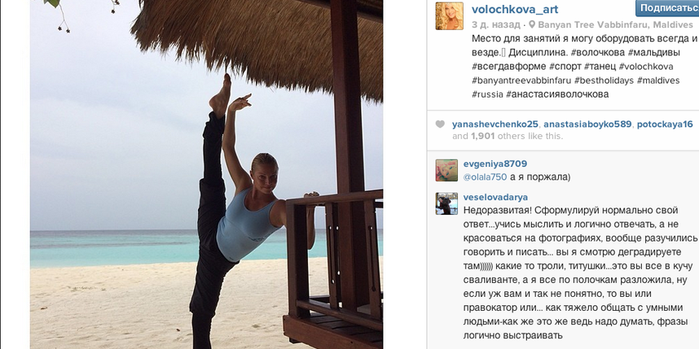Screen dimensions: 699x349
Task: Open anastasiaboyko589 liker profile
Action: (587, 124)
